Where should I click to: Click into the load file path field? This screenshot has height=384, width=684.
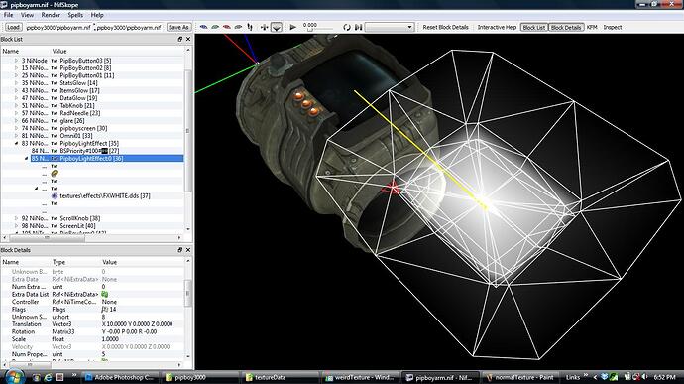(x=58, y=27)
